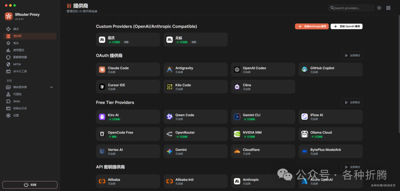Image resolution: width=400 pixels, height=191 pixels.
Task: Click the grid layout view icon
Action: [x=388, y=8]
